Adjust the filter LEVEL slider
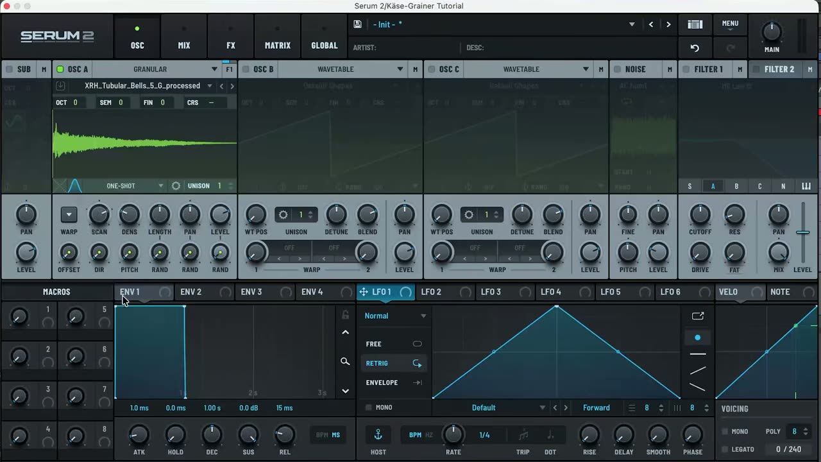The width and height of the screenshot is (821, 462). [802, 232]
